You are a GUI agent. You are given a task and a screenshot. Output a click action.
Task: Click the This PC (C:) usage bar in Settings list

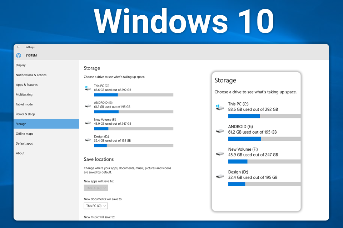[x=134, y=95]
